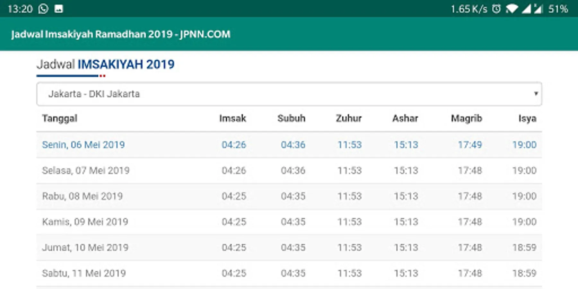Tap the alarm clock status icon
The image size is (578, 289).
pos(496,9)
